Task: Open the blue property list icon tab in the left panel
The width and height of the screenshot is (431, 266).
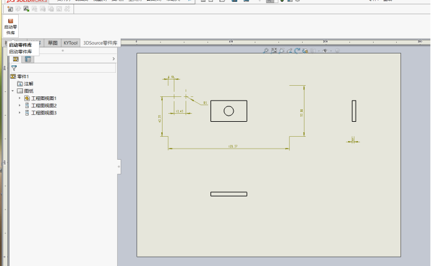Action: 28,59
